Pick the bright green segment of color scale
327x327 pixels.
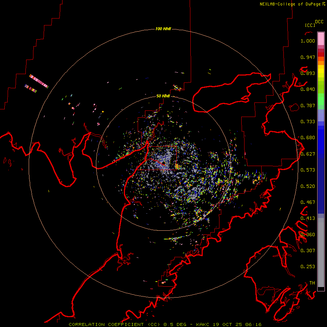tap(321, 99)
